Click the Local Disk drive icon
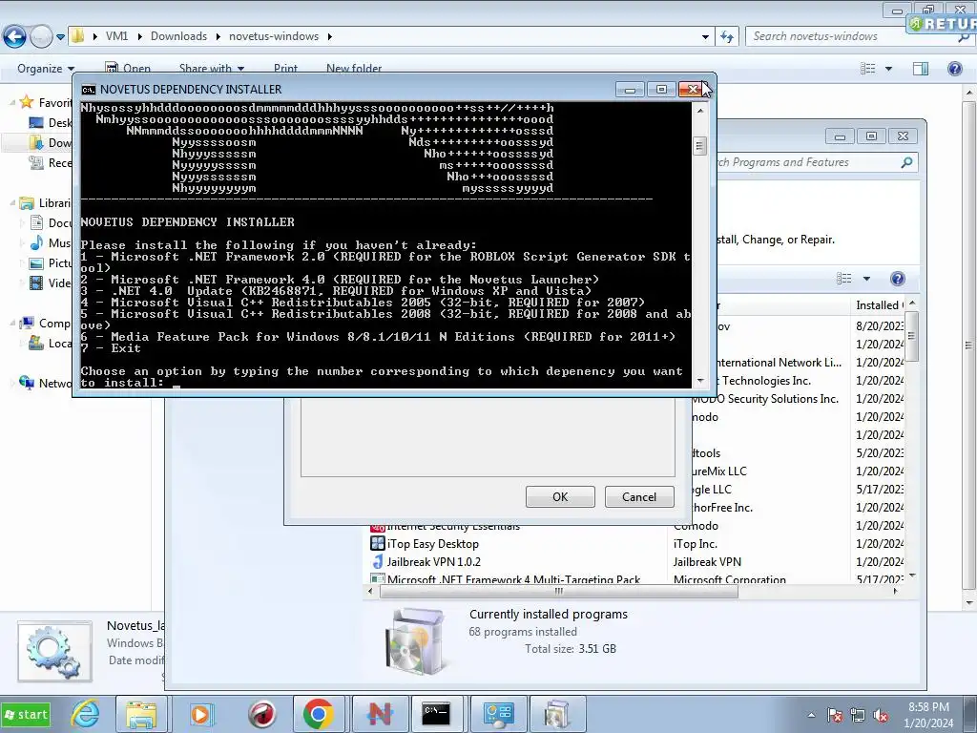Screen dimensions: 977x733 click(x=37, y=343)
